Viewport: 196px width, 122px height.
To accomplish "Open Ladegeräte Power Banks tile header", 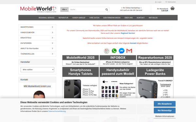I will [155, 72].
